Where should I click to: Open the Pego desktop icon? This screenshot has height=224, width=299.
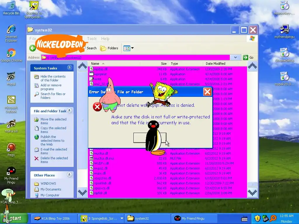pyautogui.click(x=11, y=150)
